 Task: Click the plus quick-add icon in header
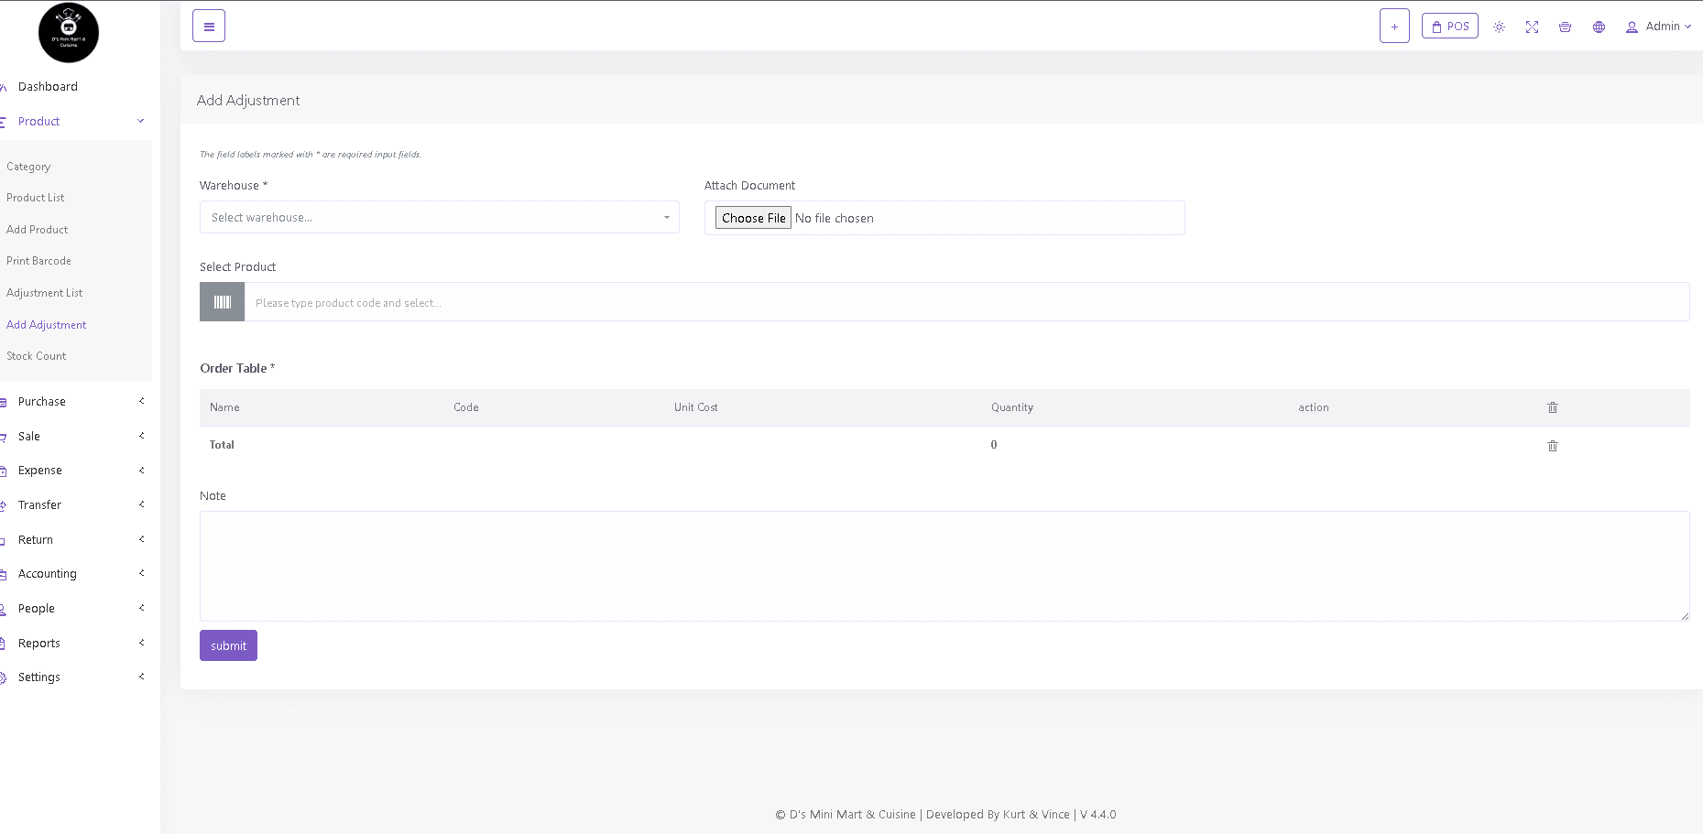pyautogui.click(x=1394, y=27)
